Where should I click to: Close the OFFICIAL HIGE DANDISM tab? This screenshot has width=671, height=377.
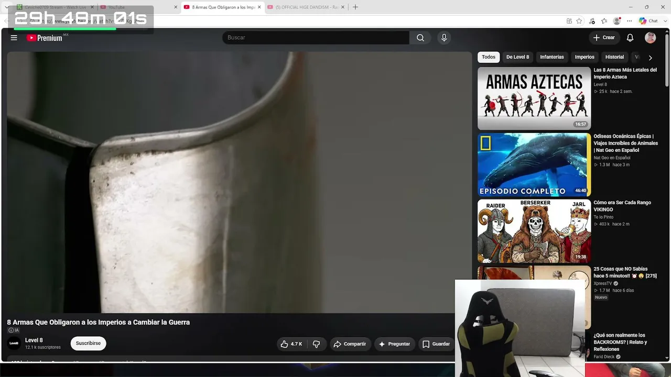(x=343, y=7)
